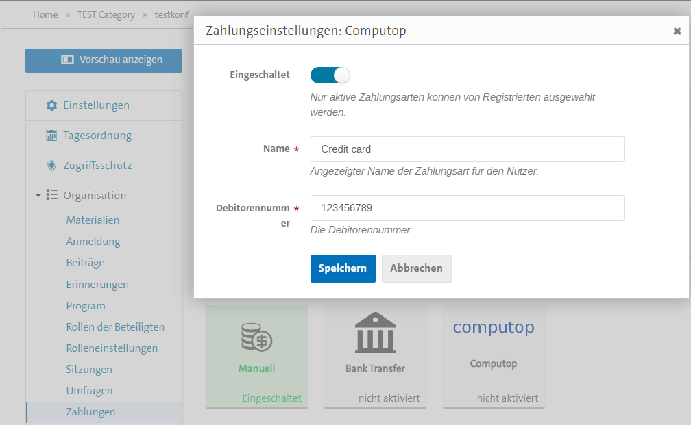Viewport: 691px width, 425px height.
Task: Click the Organisation list icon
Action: pyautogui.click(x=52, y=195)
